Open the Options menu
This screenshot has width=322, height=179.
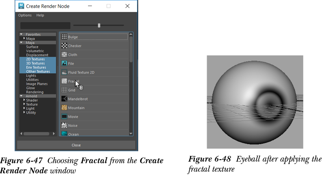25,15
